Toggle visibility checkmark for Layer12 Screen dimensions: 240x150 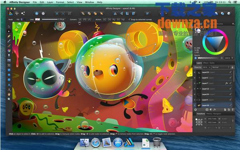[x=230, y=89]
